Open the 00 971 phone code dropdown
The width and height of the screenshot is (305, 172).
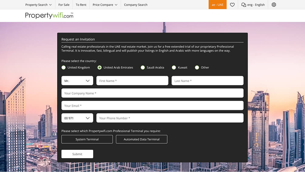pyautogui.click(x=77, y=118)
